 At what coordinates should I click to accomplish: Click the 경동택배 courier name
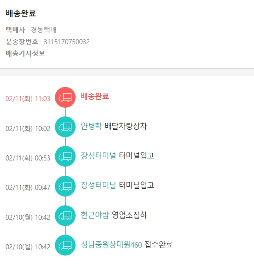point(44,30)
